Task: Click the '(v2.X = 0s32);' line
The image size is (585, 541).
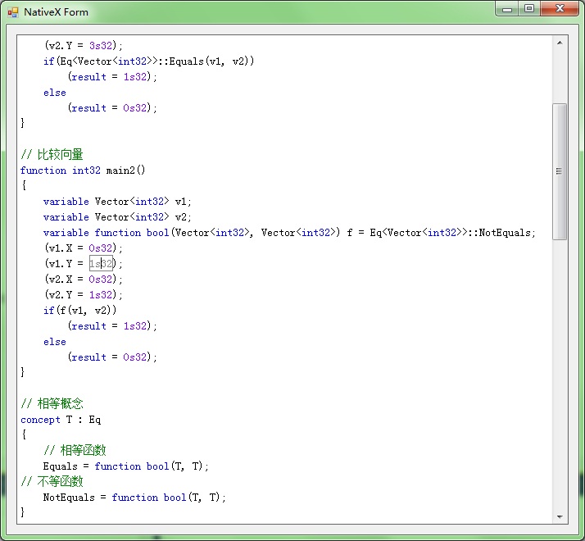Action: pyautogui.click(x=84, y=280)
